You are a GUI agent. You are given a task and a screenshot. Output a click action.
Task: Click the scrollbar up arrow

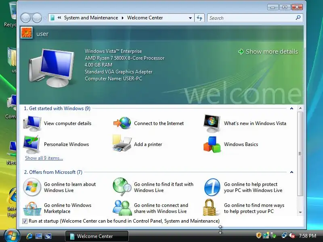[300, 108]
